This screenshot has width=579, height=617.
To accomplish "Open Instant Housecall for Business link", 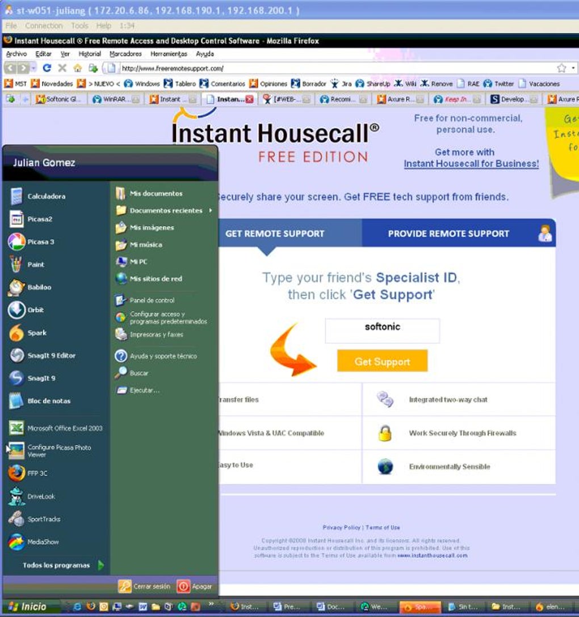I will pos(471,164).
